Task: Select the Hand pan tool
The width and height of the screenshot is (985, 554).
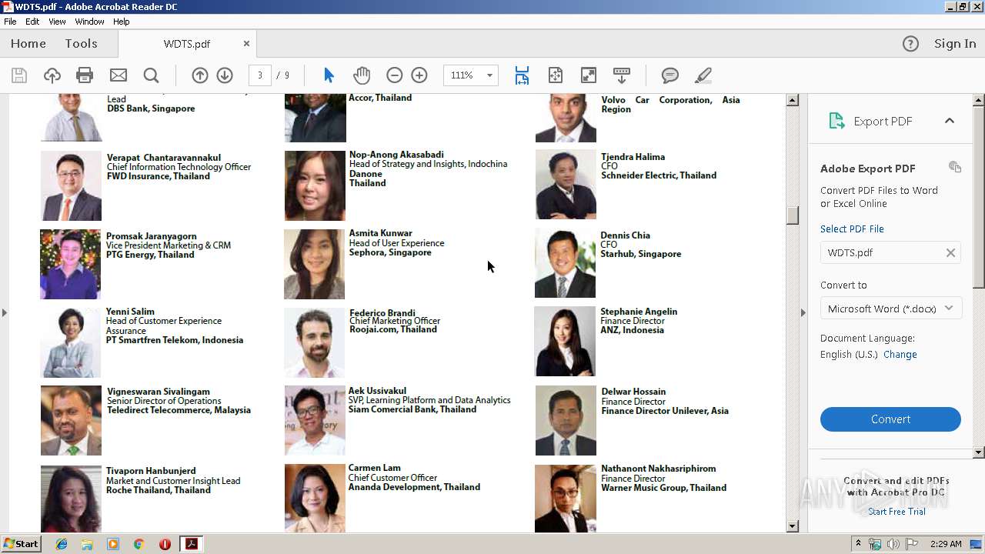Action: click(362, 75)
